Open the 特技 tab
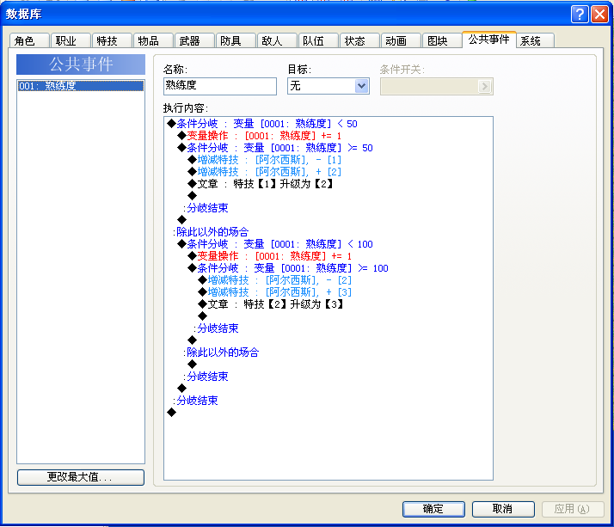 (x=112, y=40)
